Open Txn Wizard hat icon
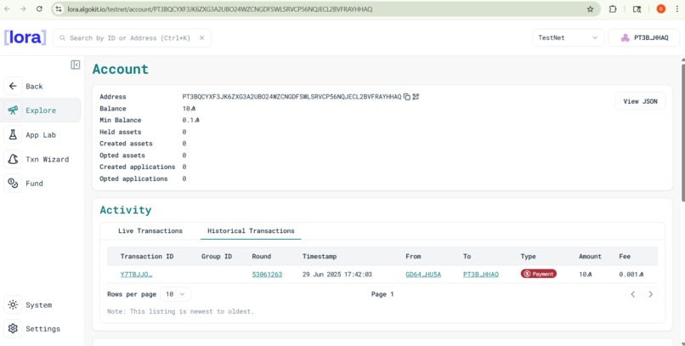Screen dimensions: 685x346 (13, 159)
